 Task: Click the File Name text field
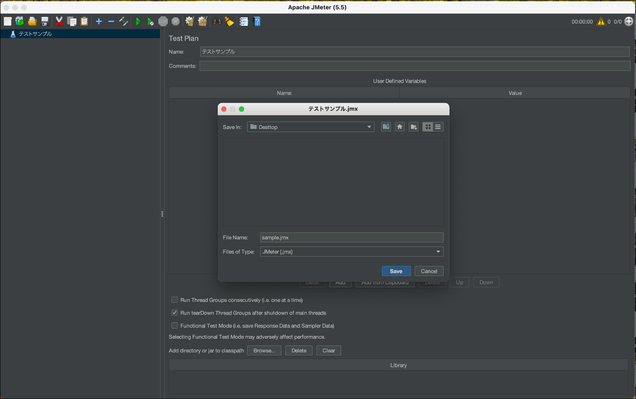click(352, 237)
